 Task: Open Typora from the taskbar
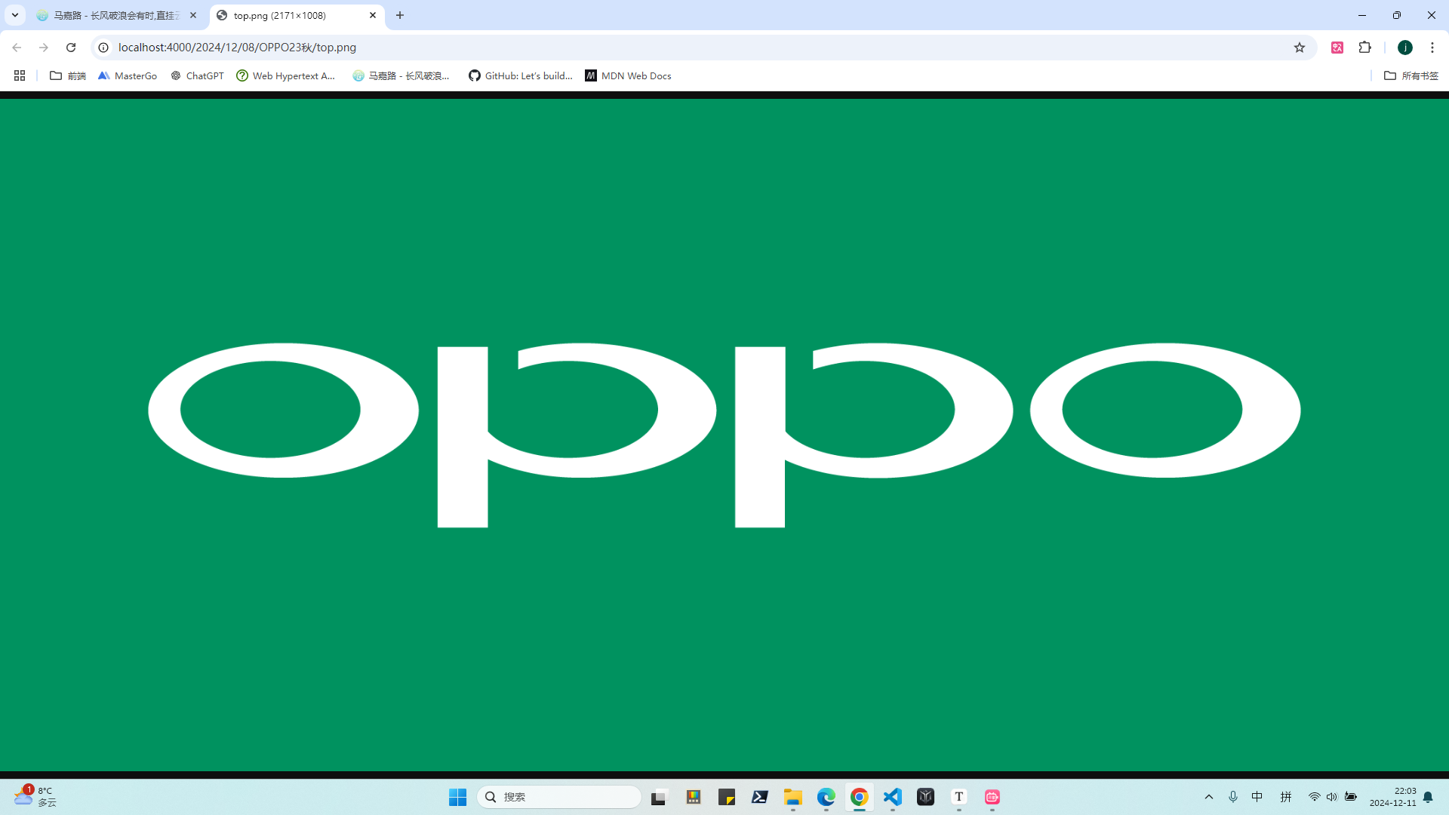959,797
